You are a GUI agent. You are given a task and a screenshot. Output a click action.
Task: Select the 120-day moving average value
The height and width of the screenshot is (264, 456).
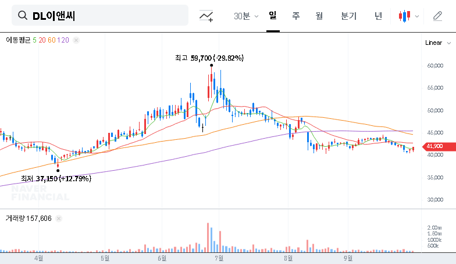tap(63, 40)
